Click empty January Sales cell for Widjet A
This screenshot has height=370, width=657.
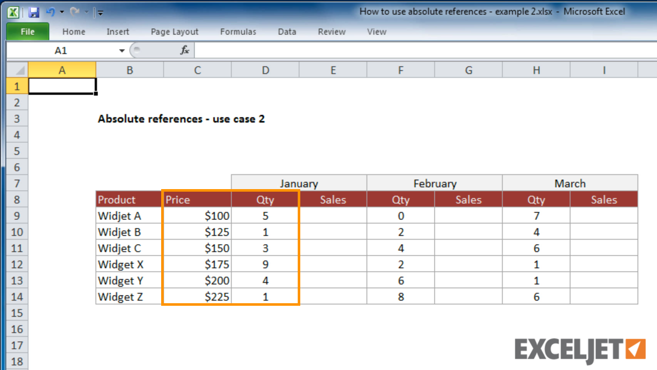coord(333,216)
